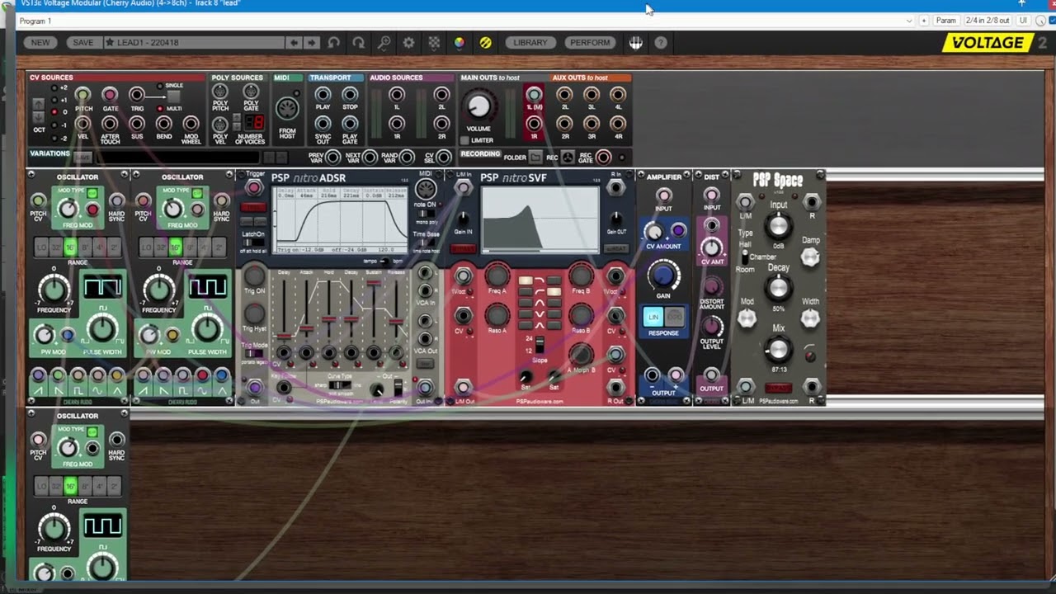Open the cable color wheel picker

(x=460, y=43)
